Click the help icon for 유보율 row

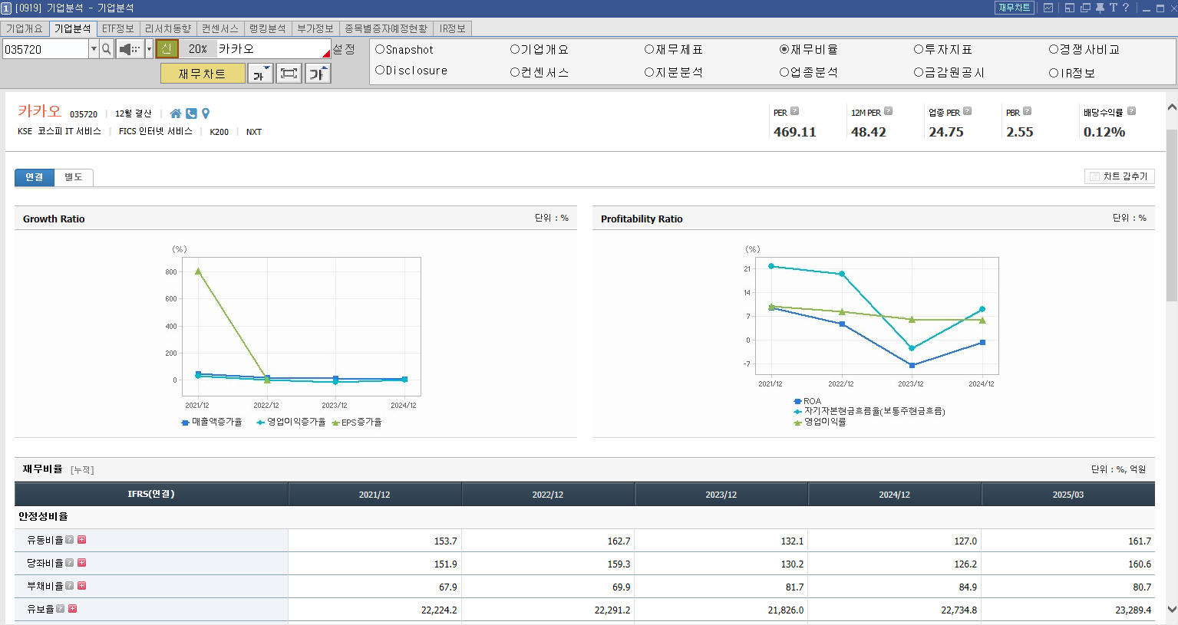tap(61, 609)
